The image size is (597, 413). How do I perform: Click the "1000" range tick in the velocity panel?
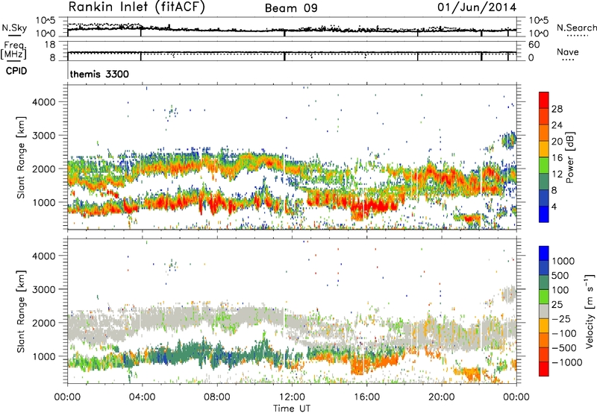pos(43,356)
